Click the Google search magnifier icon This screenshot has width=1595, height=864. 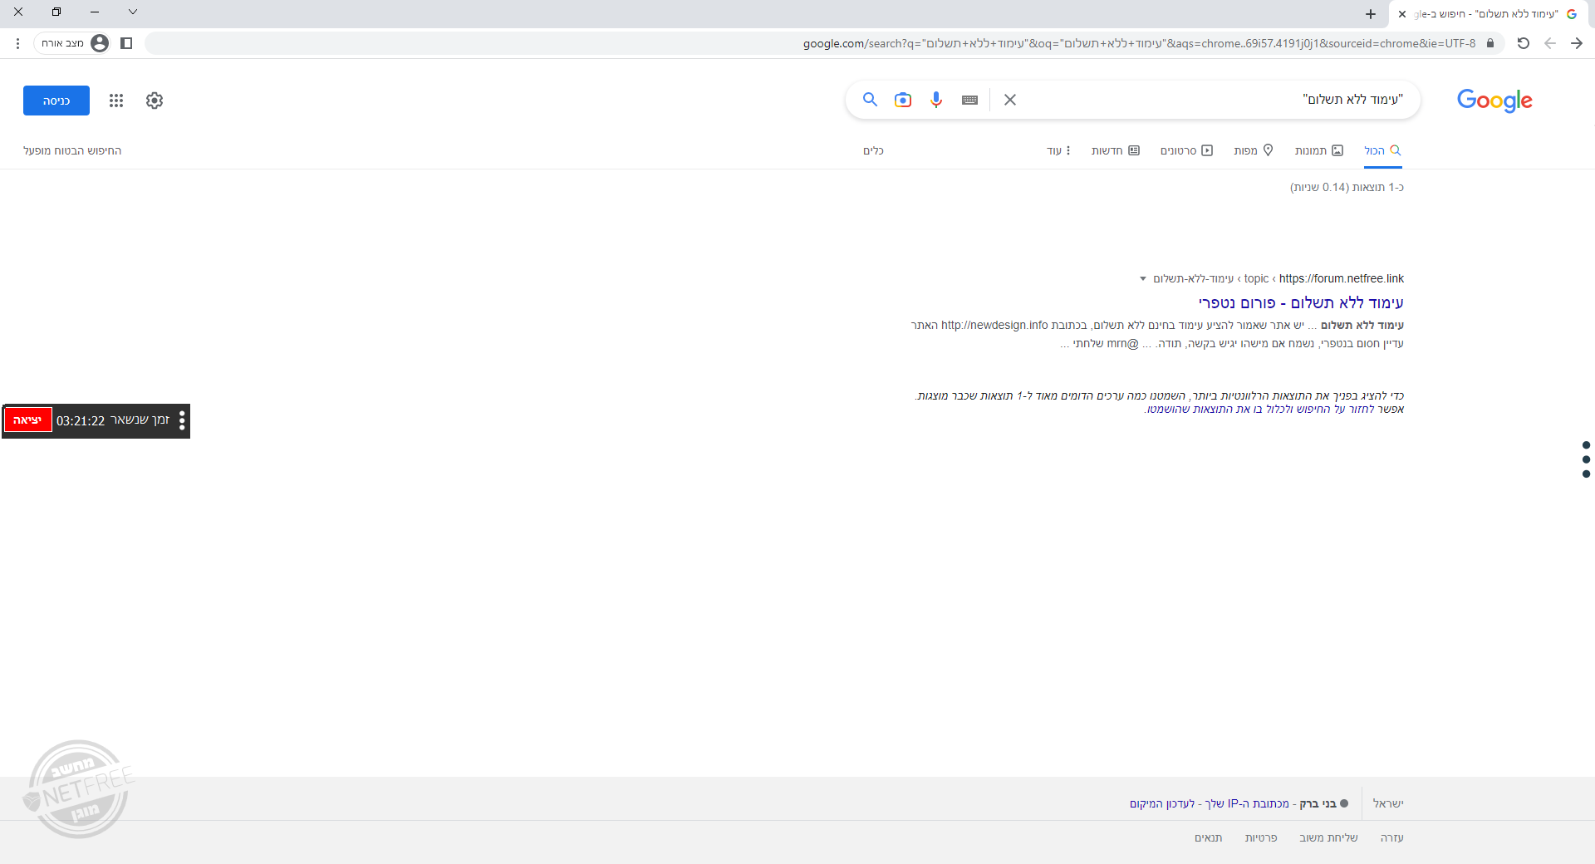(x=870, y=100)
